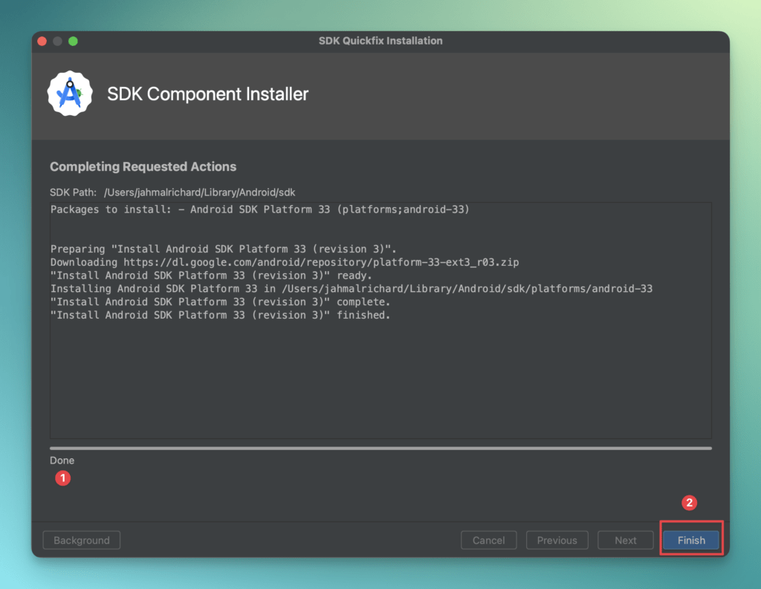Click the "SDK Component Installer" heading
761x589 pixels.
pos(208,94)
